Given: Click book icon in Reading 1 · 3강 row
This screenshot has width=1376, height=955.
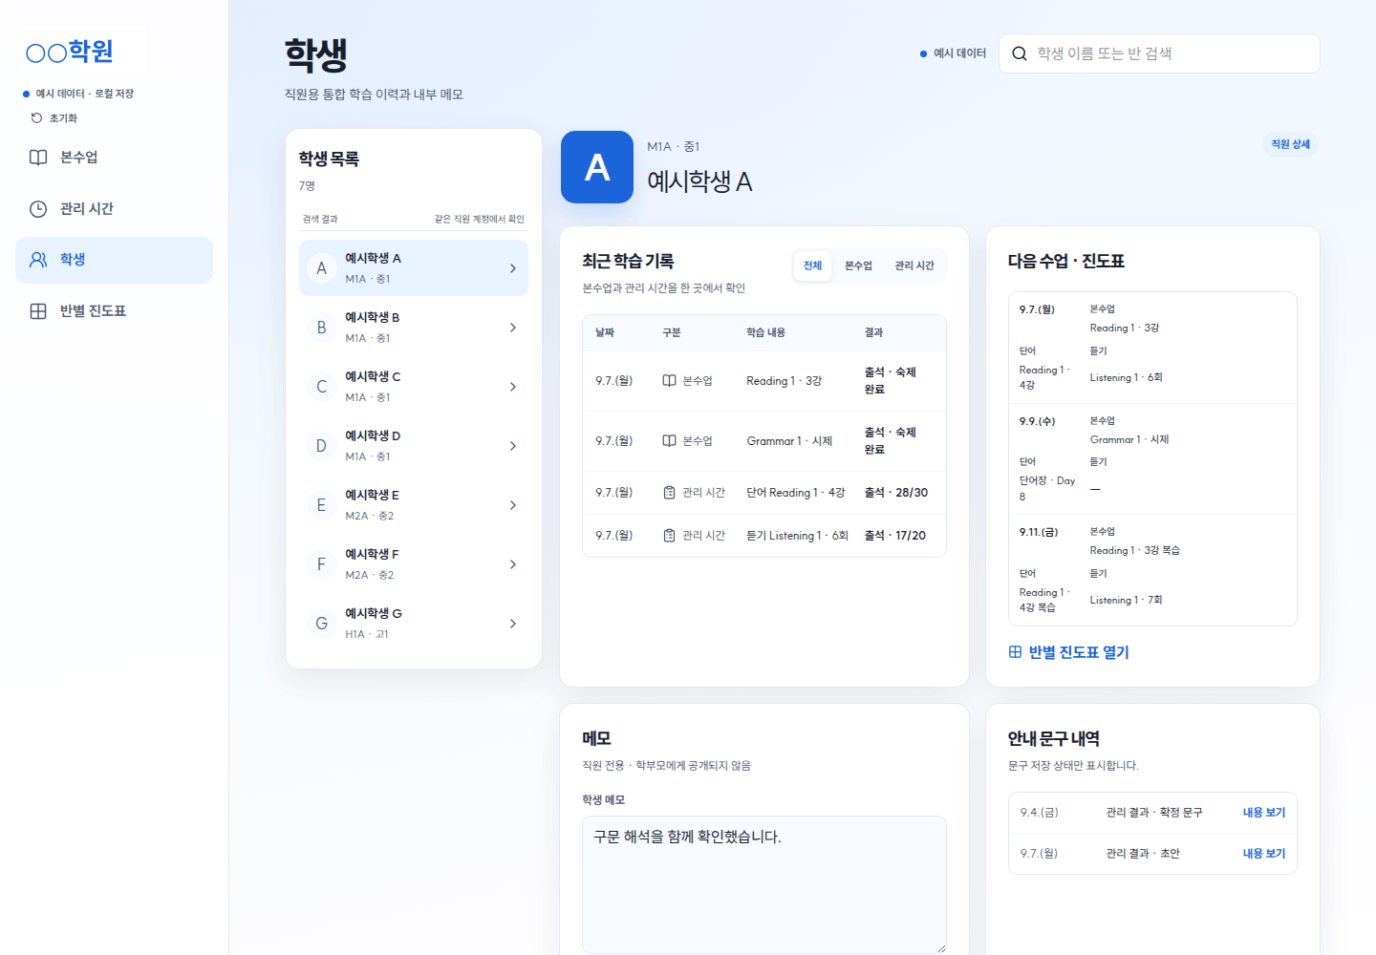Looking at the screenshot, I should 670,381.
